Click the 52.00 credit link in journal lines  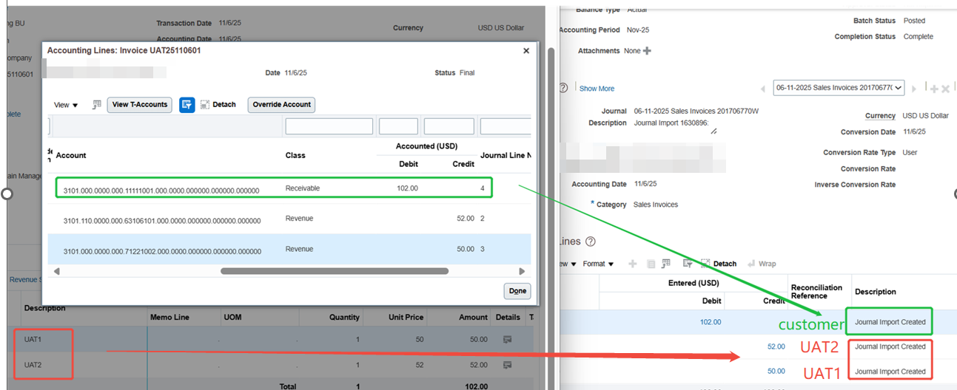(x=776, y=346)
